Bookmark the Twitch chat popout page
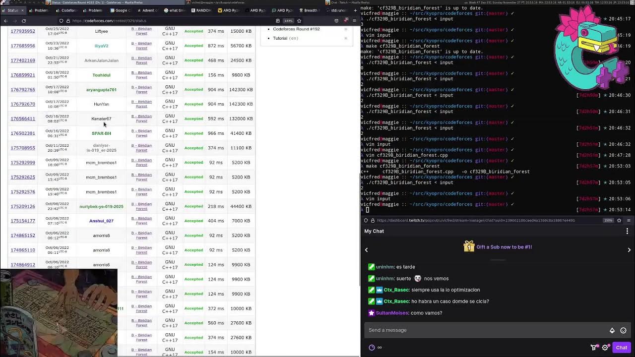This screenshot has height=357, width=635. [619, 221]
